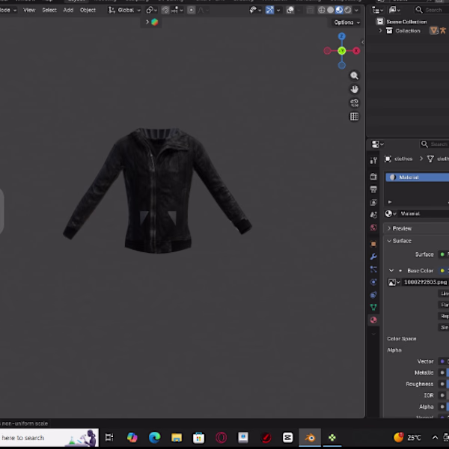Screen dimensions: 449x449
Task: Open the Tool properties tab icon
Action: [x=373, y=161]
